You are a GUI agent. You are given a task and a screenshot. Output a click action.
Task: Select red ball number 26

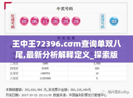click(55, 21)
